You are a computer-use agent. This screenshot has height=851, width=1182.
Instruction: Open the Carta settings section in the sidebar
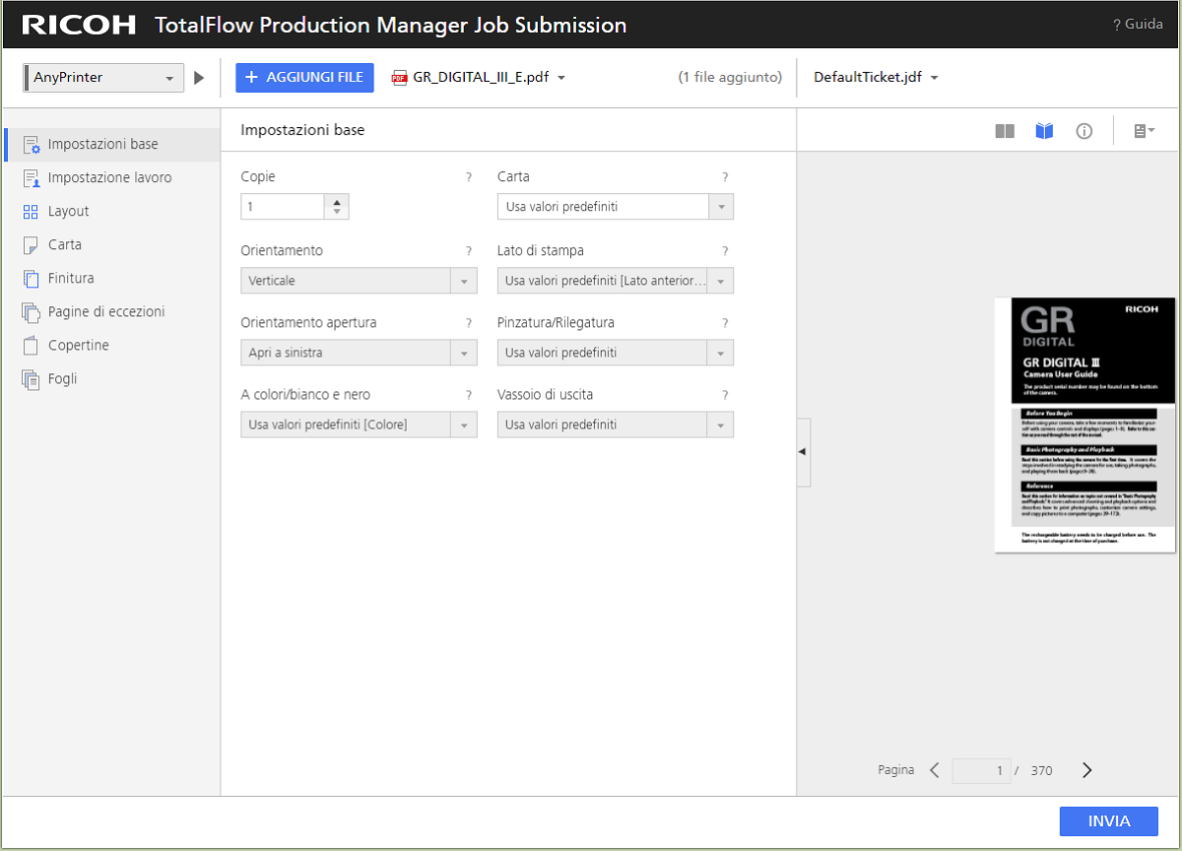click(x=110, y=245)
